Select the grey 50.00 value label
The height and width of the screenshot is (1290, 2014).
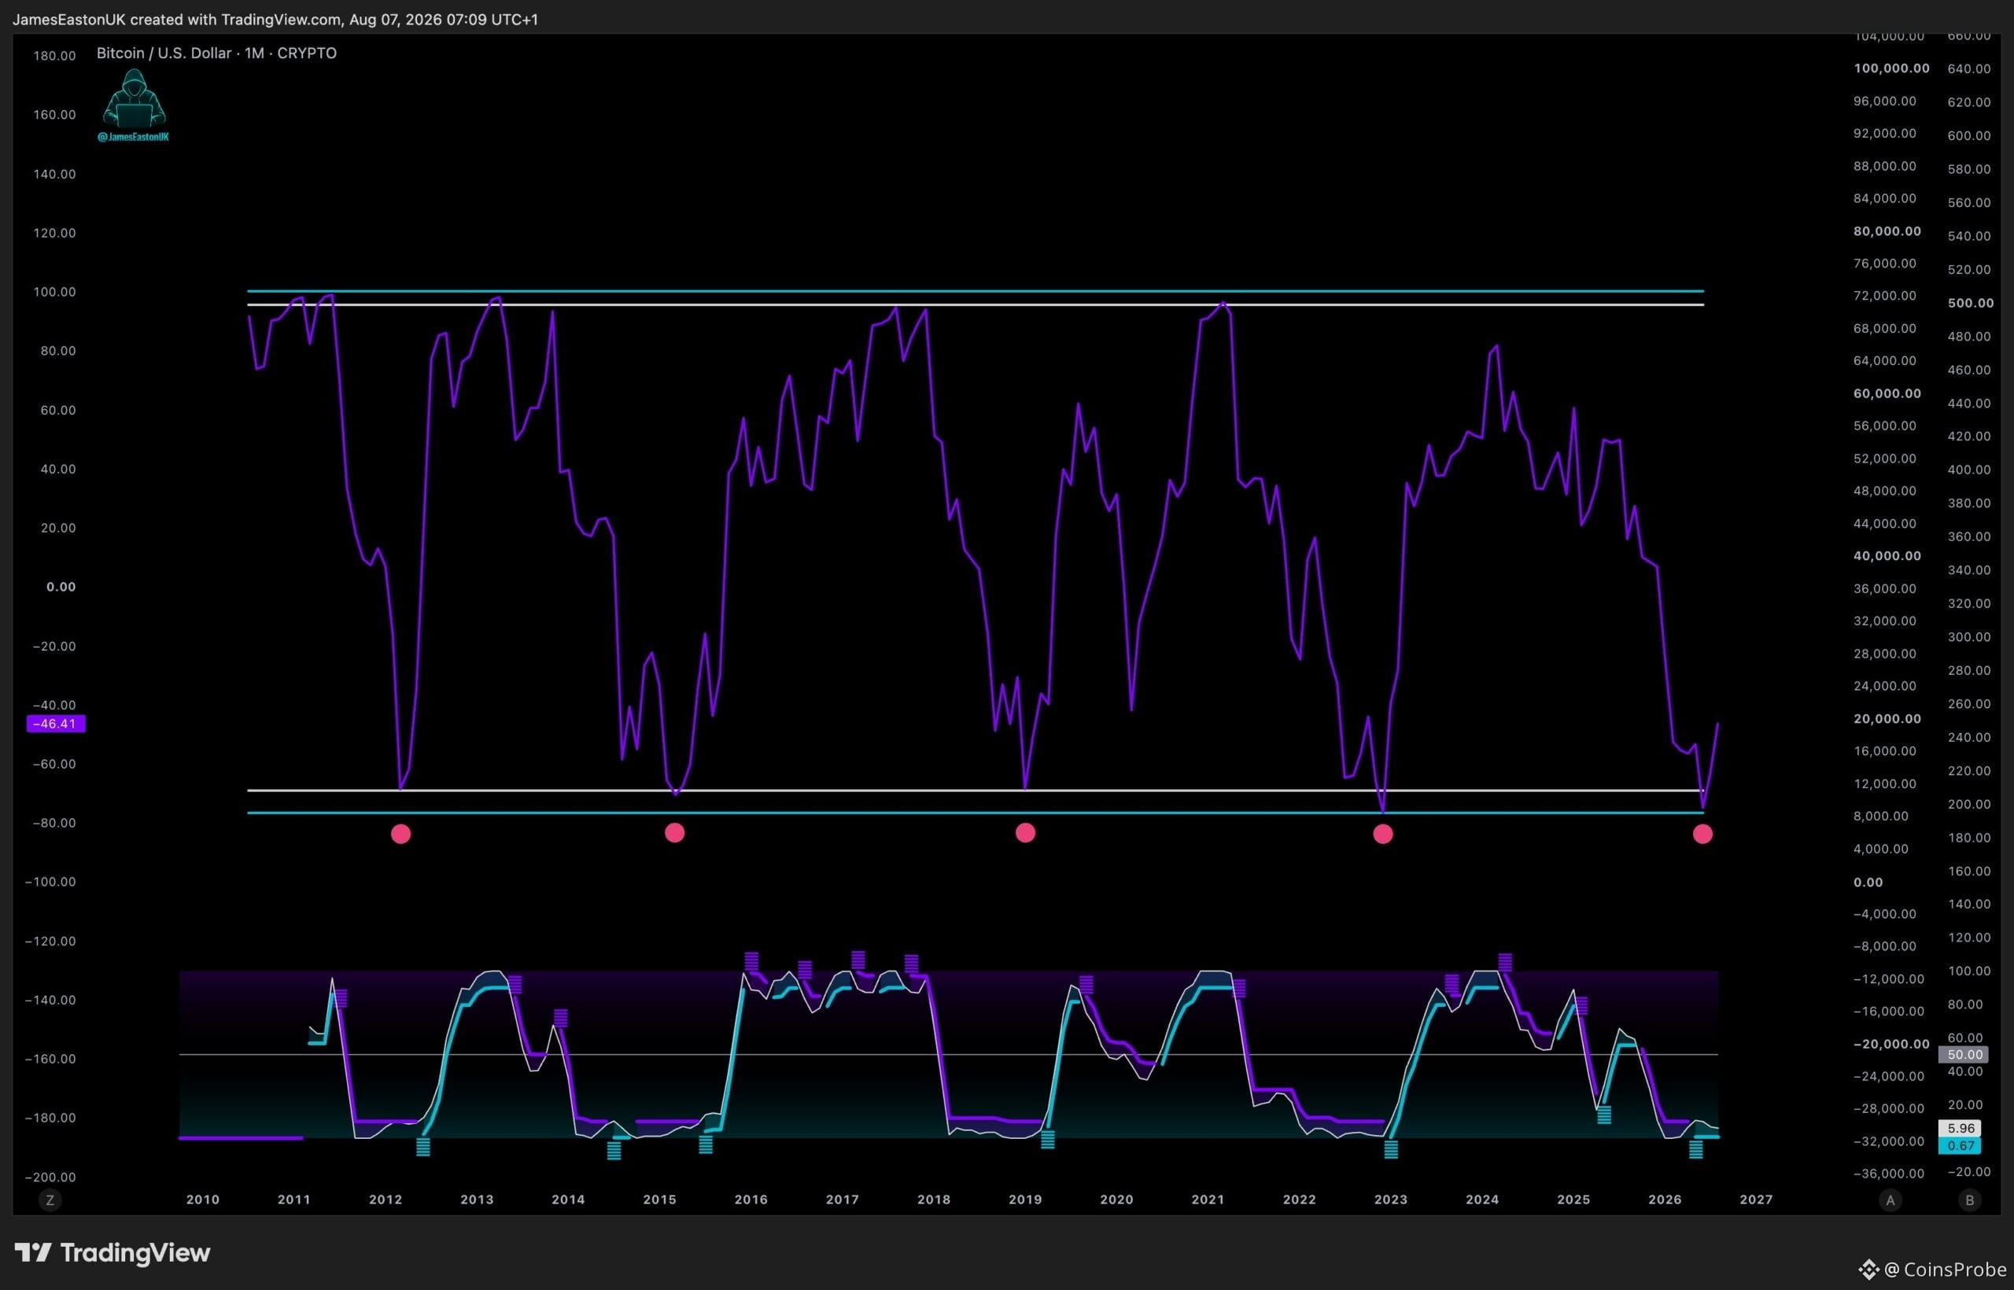pos(1964,1055)
